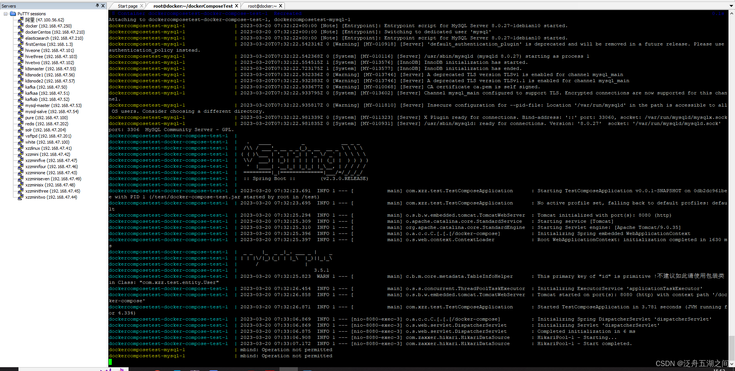Switch to the root@docker:~ tab

tap(262, 6)
